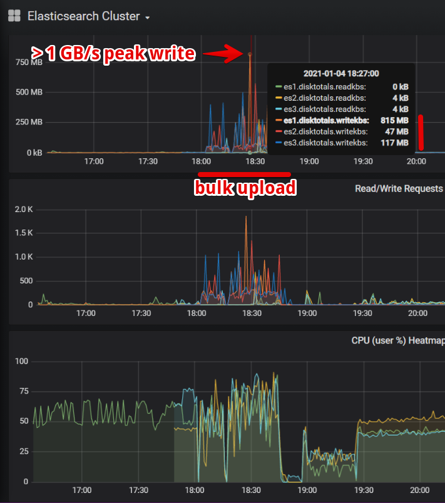Image resolution: width=445 pixels, height=503 pixels.
Task: Click the 2.0 K axis label on requests graph
Action: point(24,210)
